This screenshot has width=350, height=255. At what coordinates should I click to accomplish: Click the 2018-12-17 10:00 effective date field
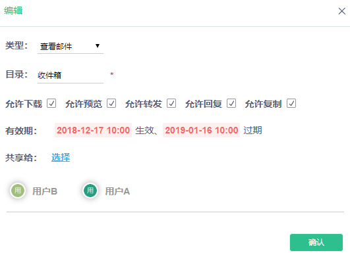click(x=94, y=130)
